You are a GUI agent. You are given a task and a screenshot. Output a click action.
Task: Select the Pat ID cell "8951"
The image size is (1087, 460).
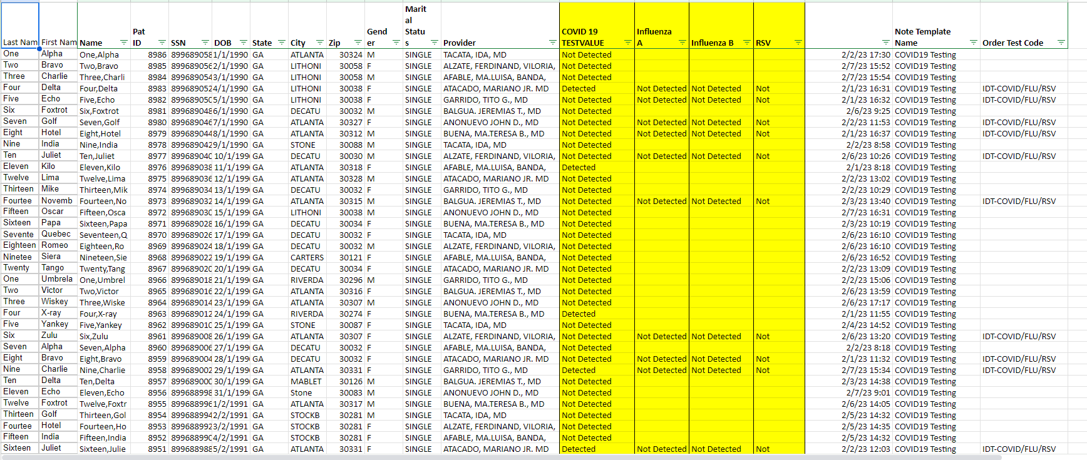[150, 449]
